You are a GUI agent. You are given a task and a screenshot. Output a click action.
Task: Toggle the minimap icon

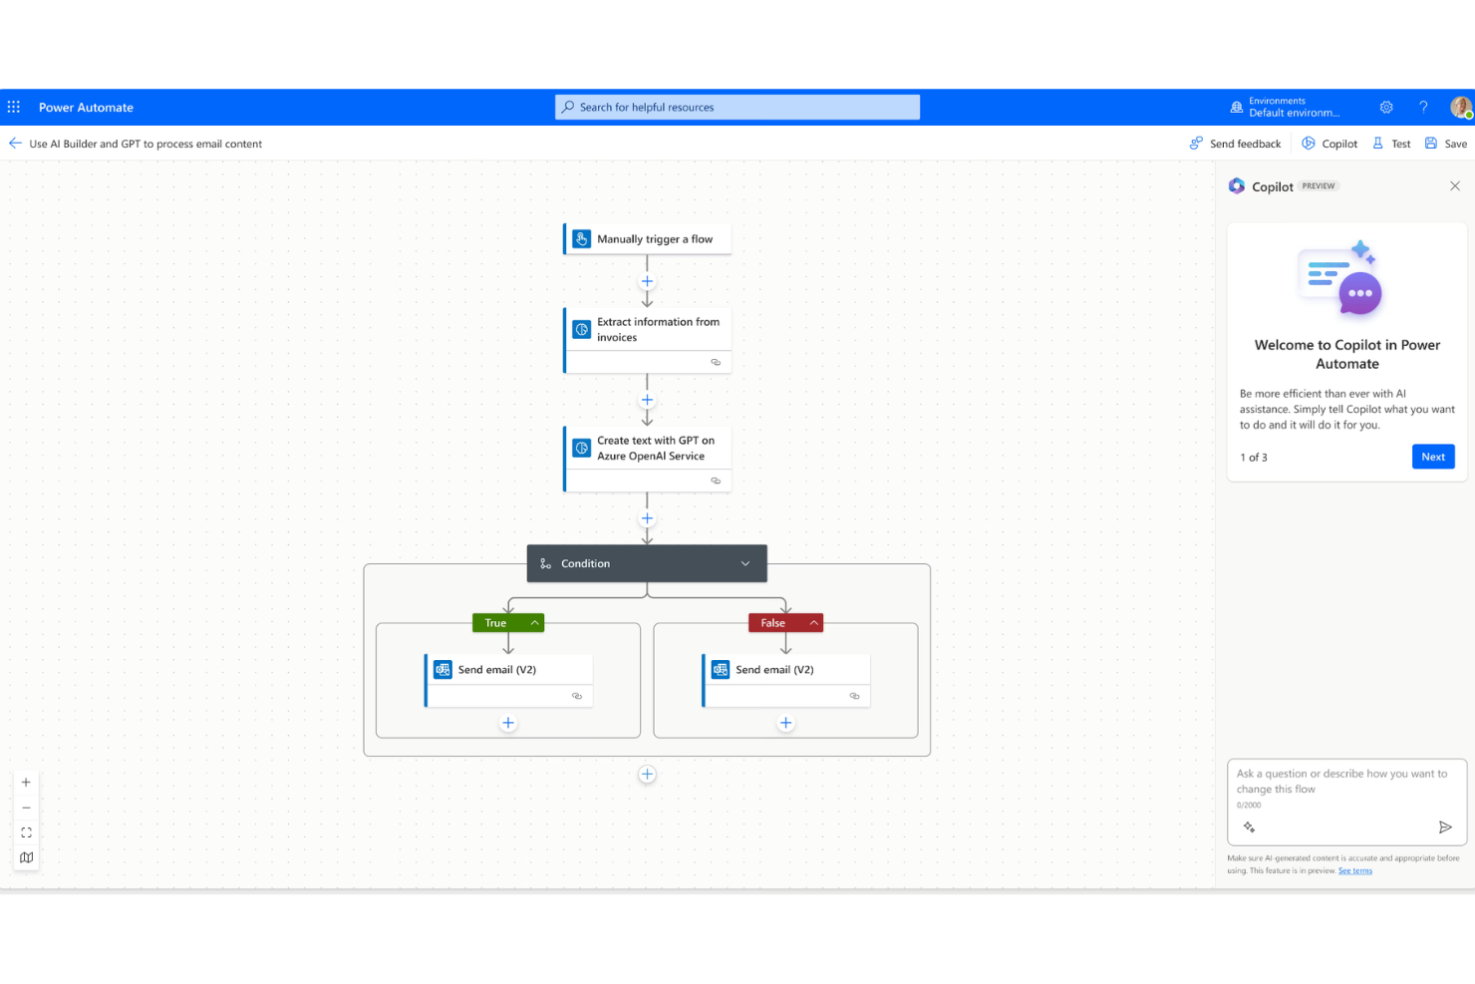pos(26,857)
